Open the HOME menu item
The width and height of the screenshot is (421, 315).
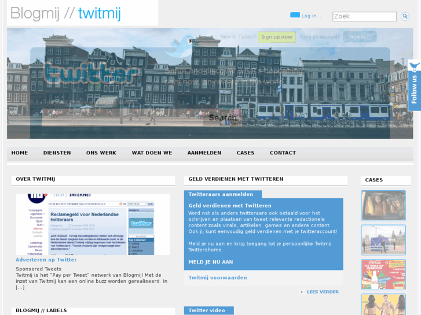pyautogui.click(x=20, y=153)
